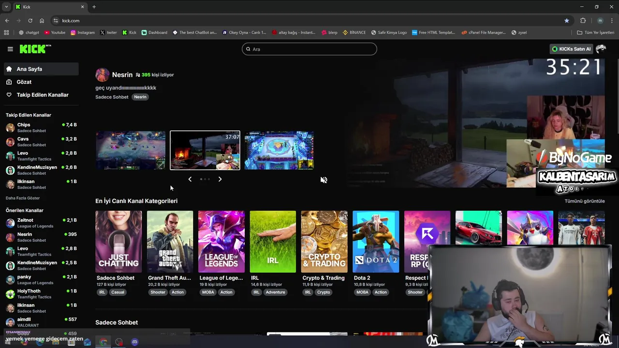The image size is (619, 348).
Task: Go to next carousel slide arrow
Action: coord(220,179)
